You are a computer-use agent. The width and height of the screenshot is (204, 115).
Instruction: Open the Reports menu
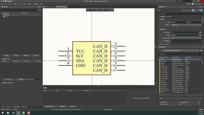[30, 4]
